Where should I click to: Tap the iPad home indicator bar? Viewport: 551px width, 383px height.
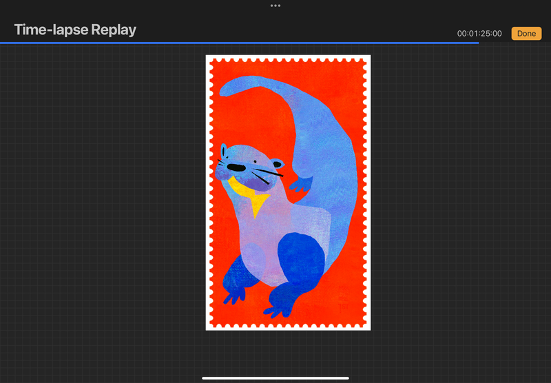(275, 377)
